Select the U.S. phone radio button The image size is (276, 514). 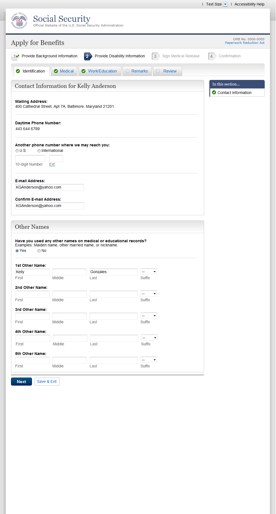tap(17, 151)
